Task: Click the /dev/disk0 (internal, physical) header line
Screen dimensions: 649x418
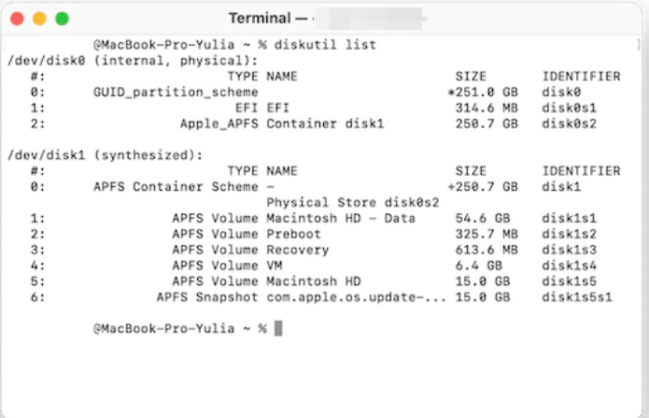Action: 133,61
